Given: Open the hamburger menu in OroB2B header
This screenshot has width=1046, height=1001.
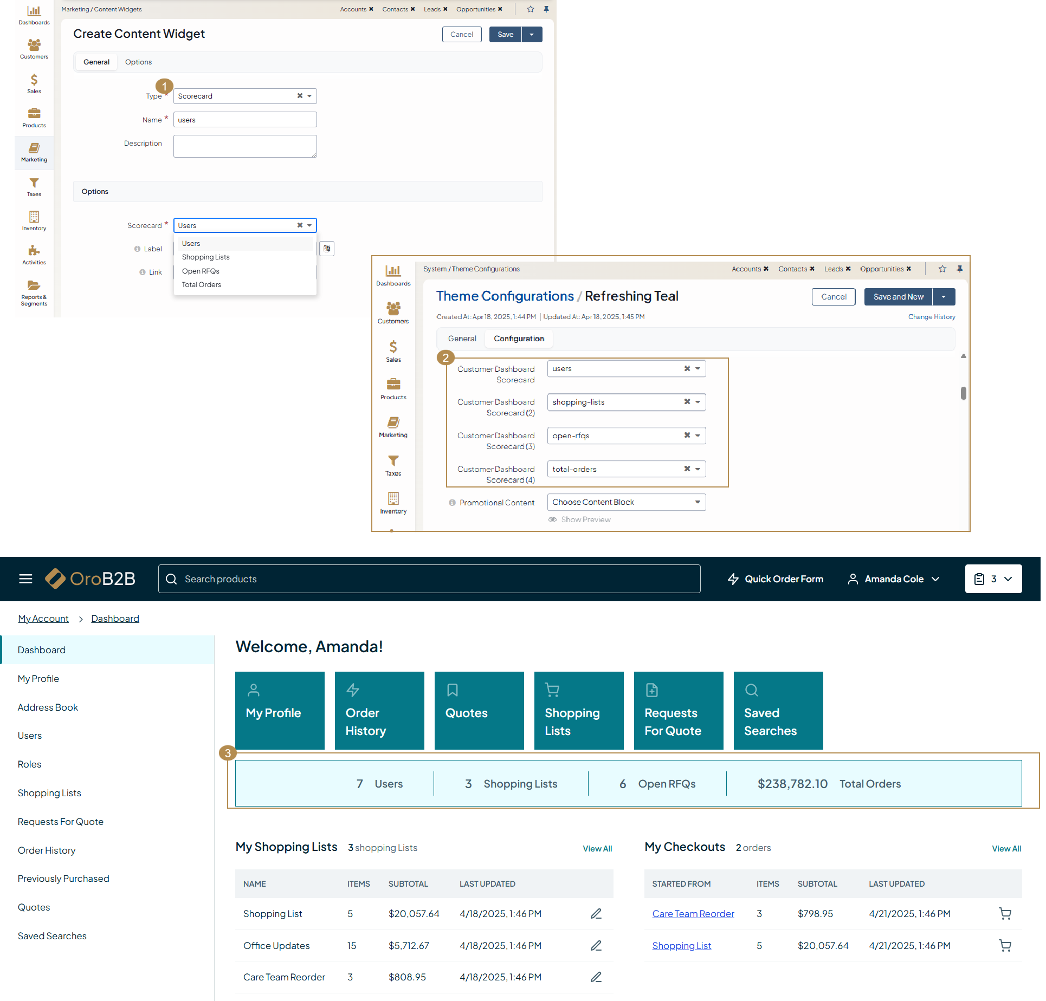Looking at the screenshot, I should (x=25, y=579).
